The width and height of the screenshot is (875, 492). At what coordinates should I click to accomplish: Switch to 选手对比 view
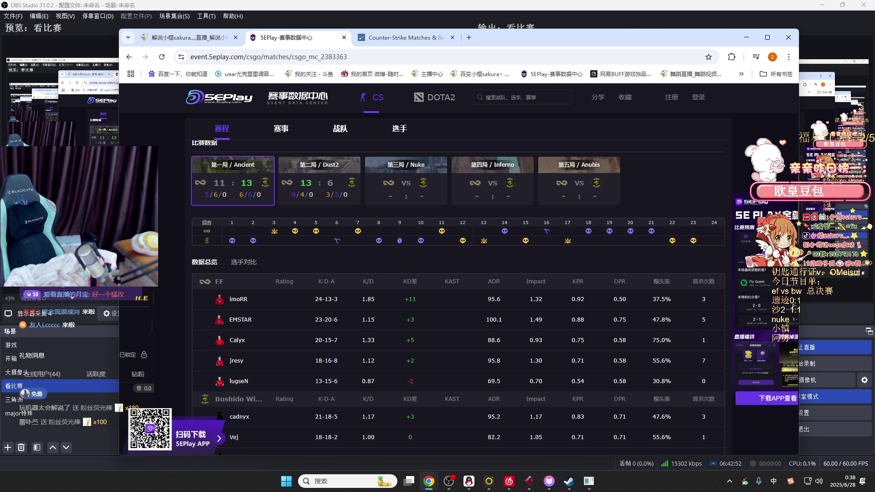tap(244, 262)
